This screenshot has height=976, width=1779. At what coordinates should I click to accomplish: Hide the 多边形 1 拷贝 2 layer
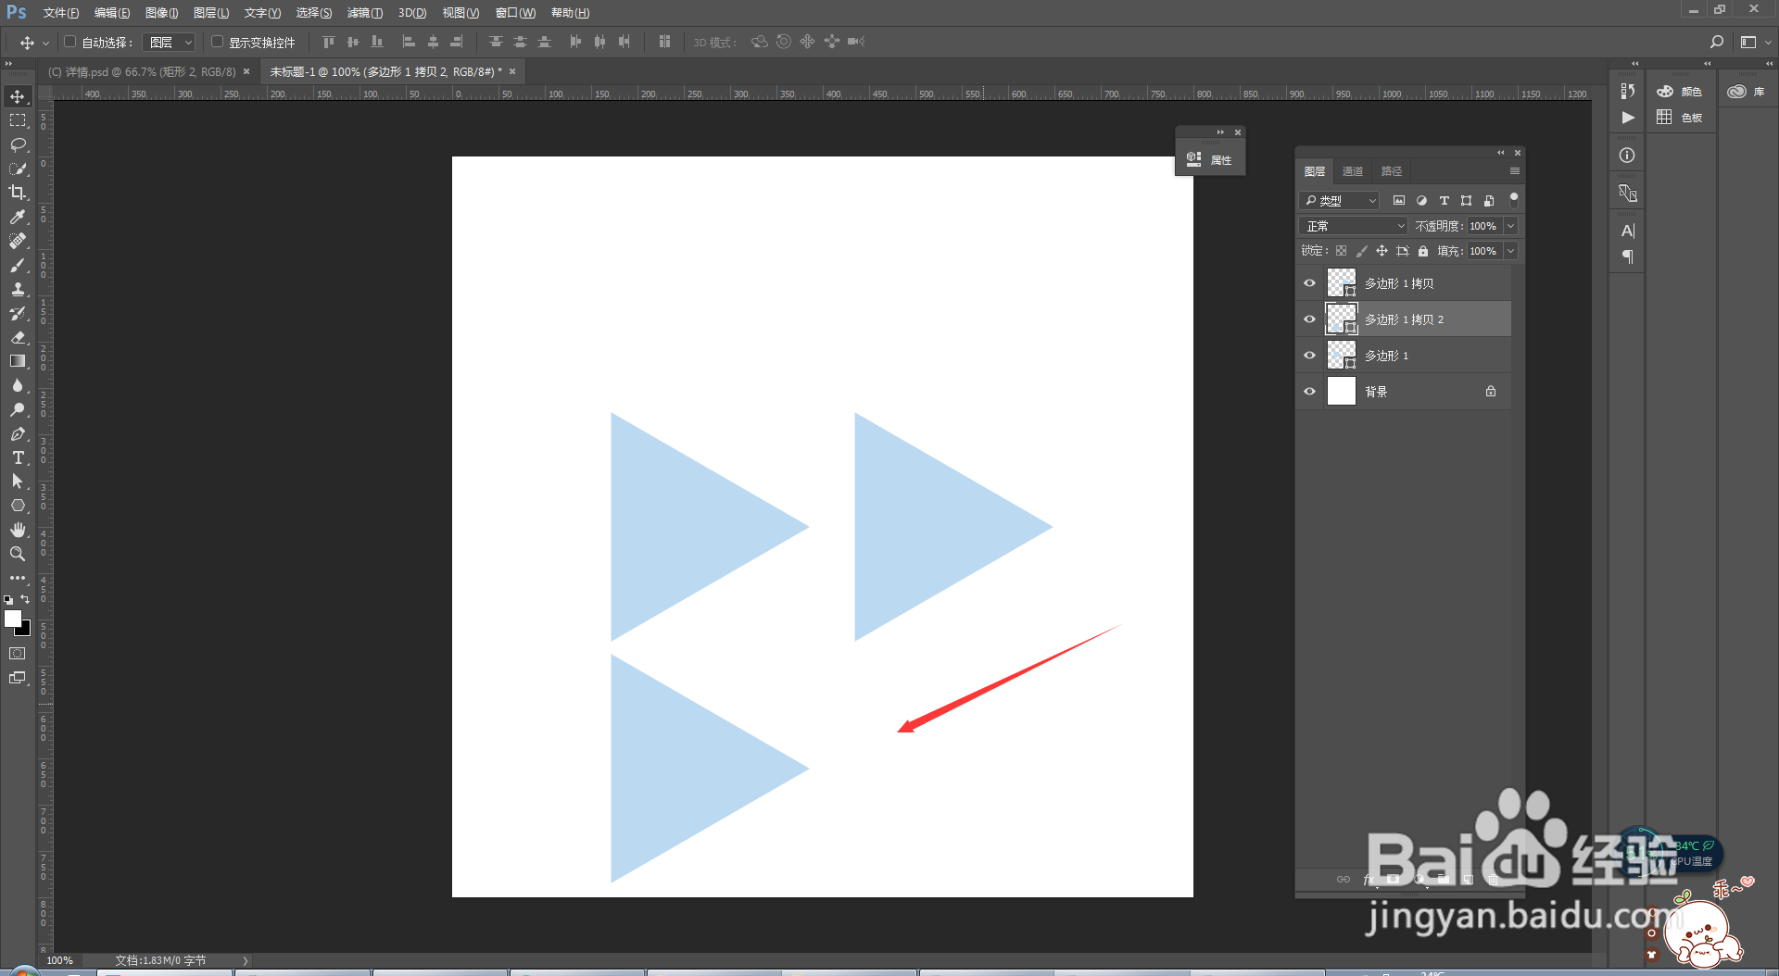click(x=1309, y=319)
